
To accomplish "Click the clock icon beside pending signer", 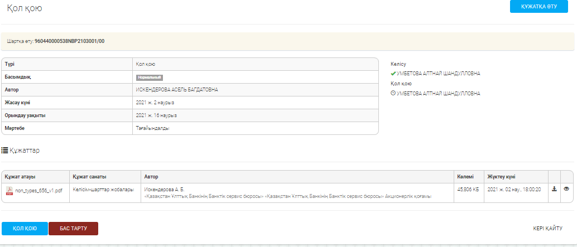I will tap(393, 93).
